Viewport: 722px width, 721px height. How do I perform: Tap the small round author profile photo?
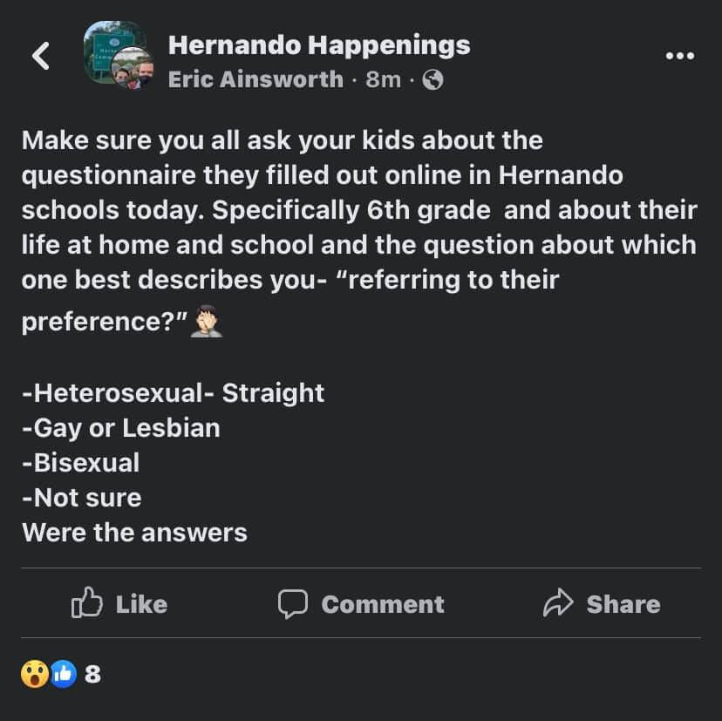point(133,68)
